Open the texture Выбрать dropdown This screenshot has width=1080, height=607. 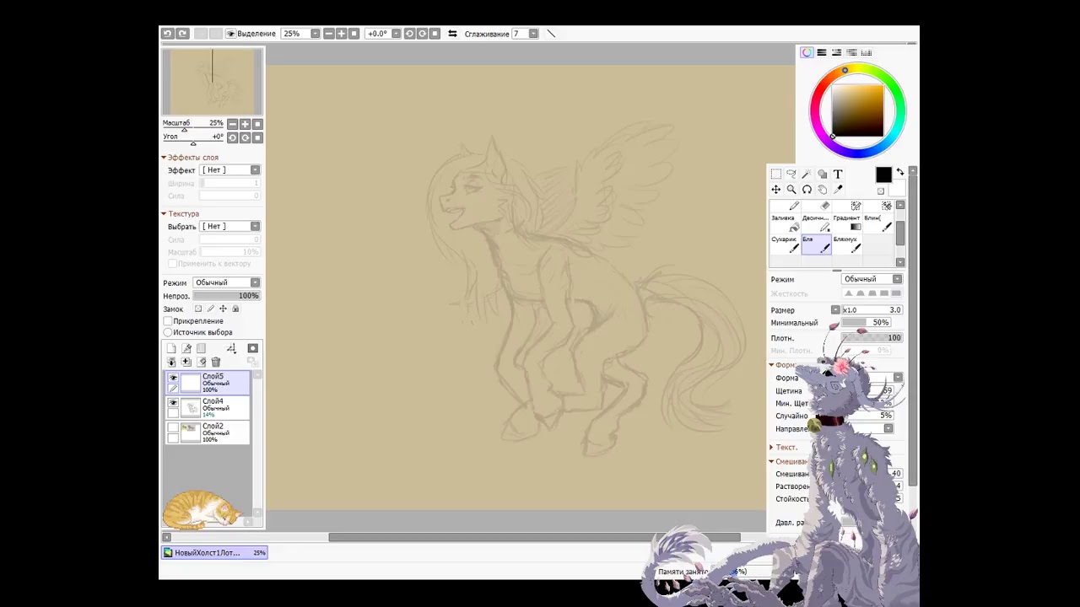click(x=229, y=227)
